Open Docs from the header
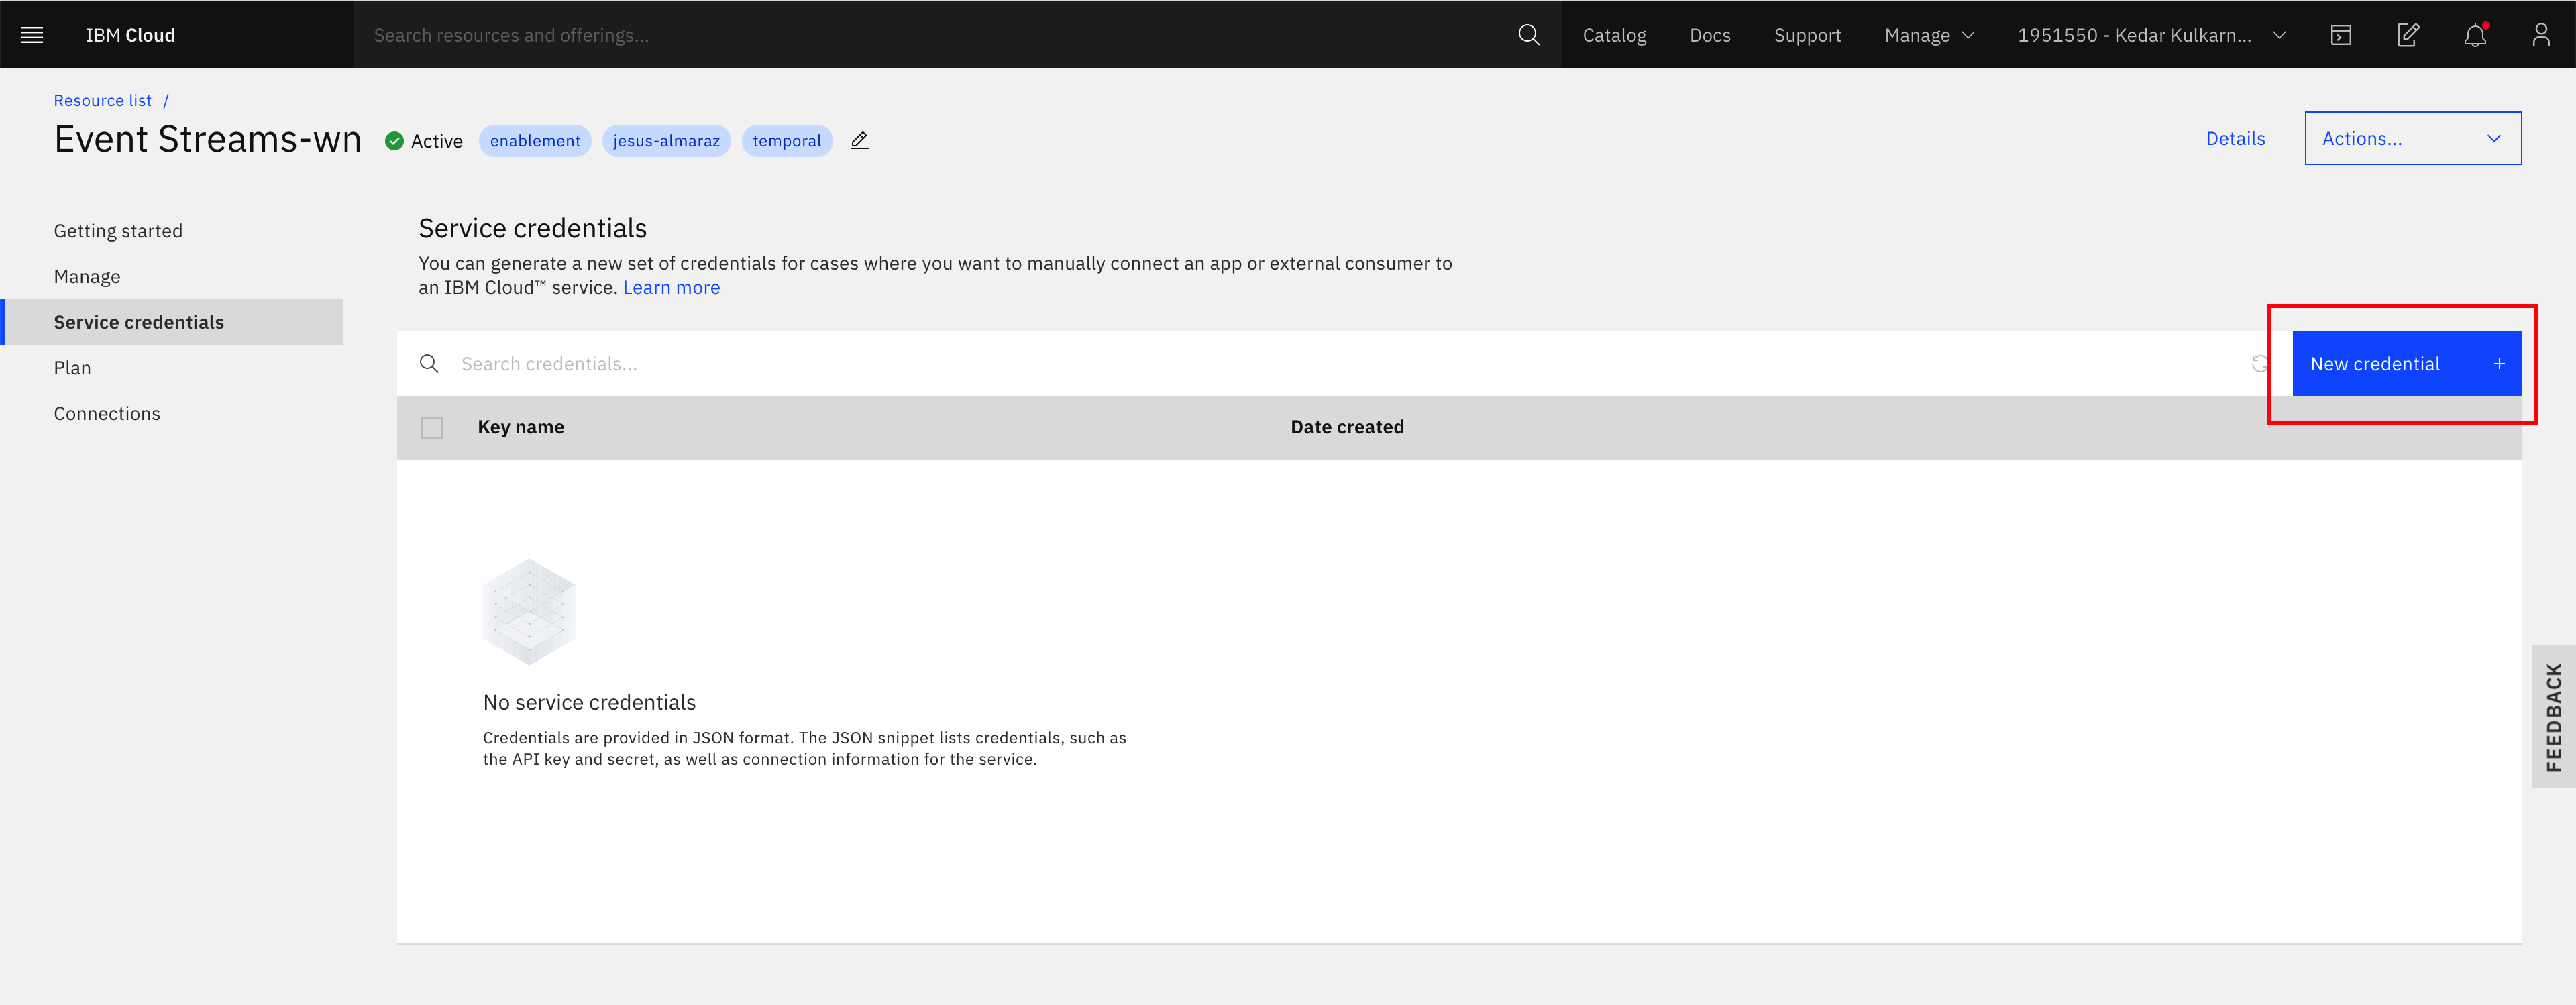 [x=1709, y=35]
